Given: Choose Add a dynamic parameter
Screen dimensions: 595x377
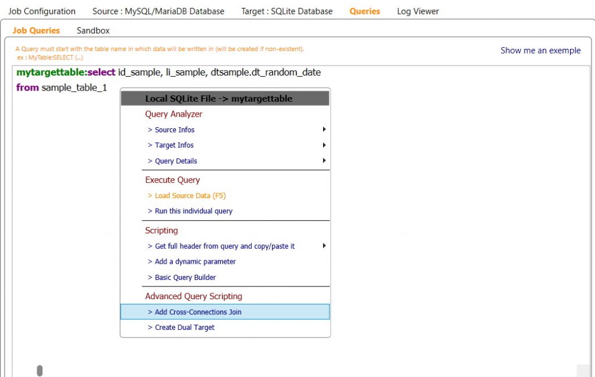Looking at the screenshot, I should pos(225,262).
